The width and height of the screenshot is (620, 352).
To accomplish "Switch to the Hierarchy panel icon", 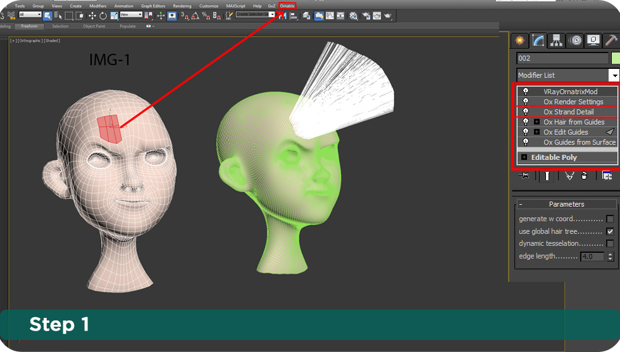I will coord(556,40).
